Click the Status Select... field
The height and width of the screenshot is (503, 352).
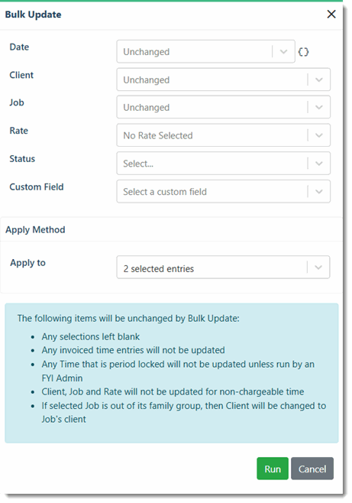coord(223,164)
